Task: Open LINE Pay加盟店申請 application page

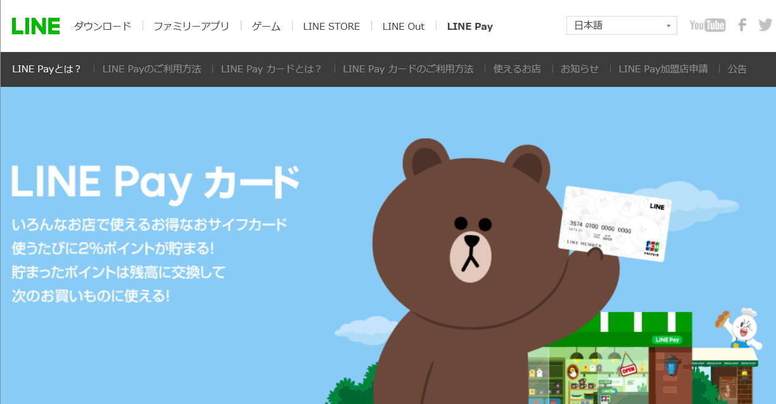Action: (663, 69)
